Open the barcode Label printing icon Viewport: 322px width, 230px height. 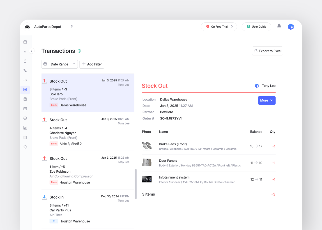pyautogui.click(x=25, y=109)
